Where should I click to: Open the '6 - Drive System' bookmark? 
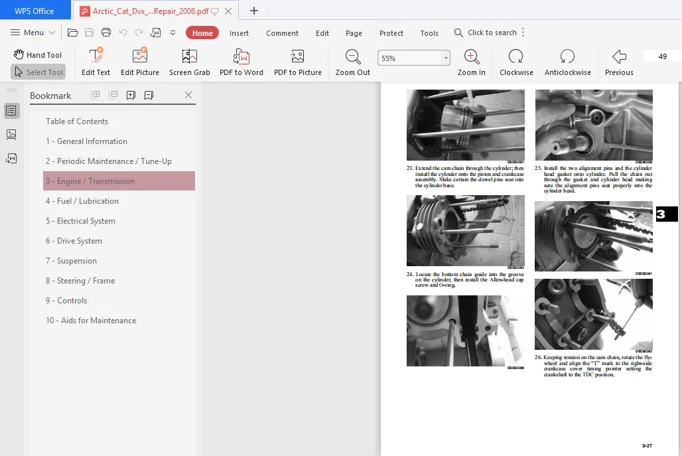(119, 241)
